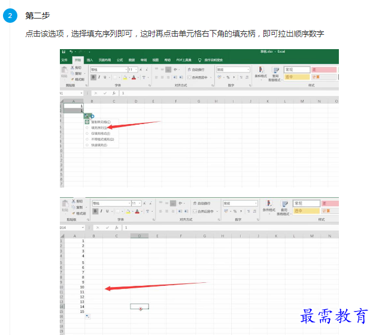This screenshot has height=335, width=373.
Task: Click the red font color A in top Excel ribbon
Action: click(134, 77)
